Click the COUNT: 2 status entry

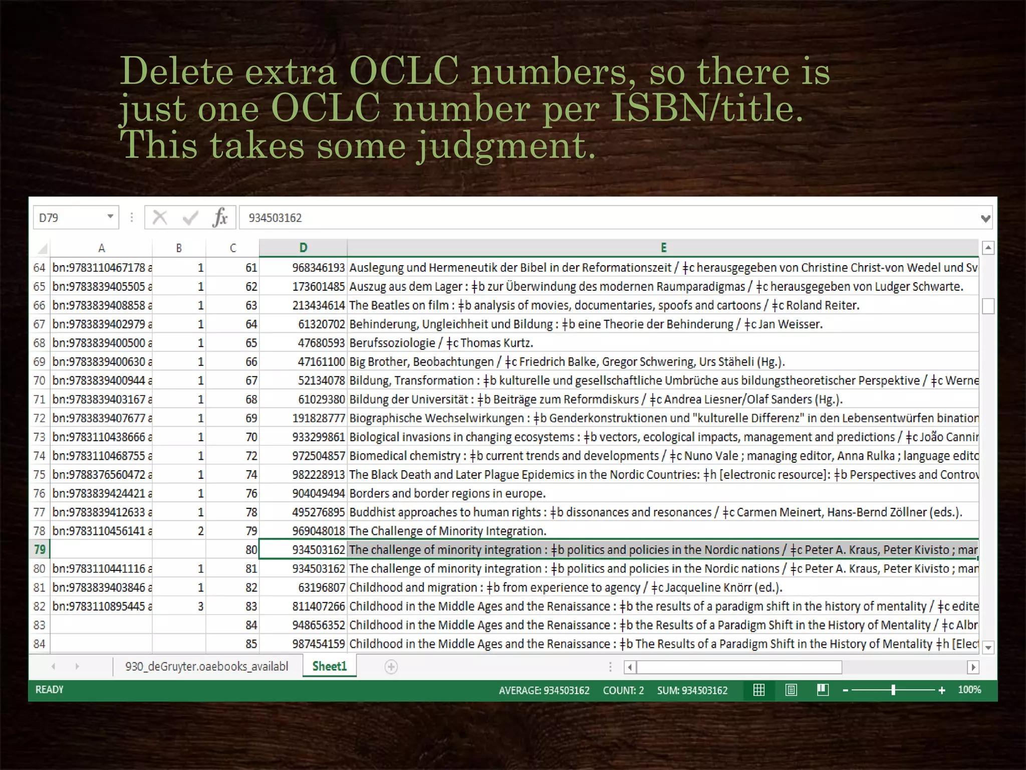623,690
